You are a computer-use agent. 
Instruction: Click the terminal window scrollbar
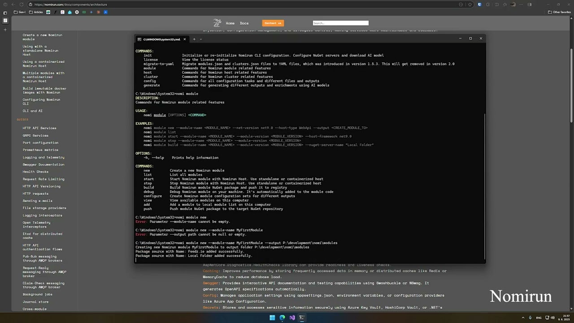(484, 186)
